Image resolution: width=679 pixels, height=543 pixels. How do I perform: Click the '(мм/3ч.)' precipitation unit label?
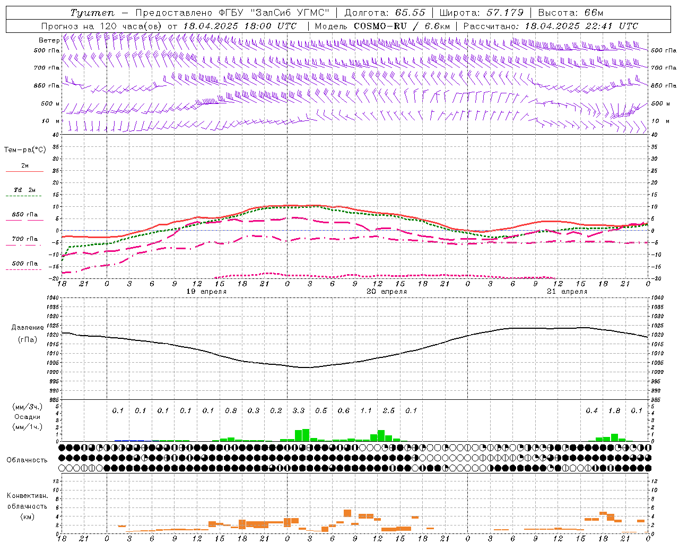27,407
